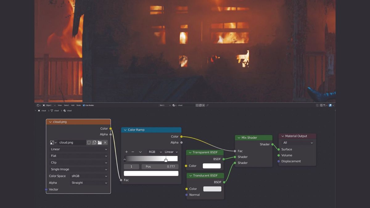Add a new color stop with the plus icon
This screenshot has height=208, width=370.
(x=126, y=152)
